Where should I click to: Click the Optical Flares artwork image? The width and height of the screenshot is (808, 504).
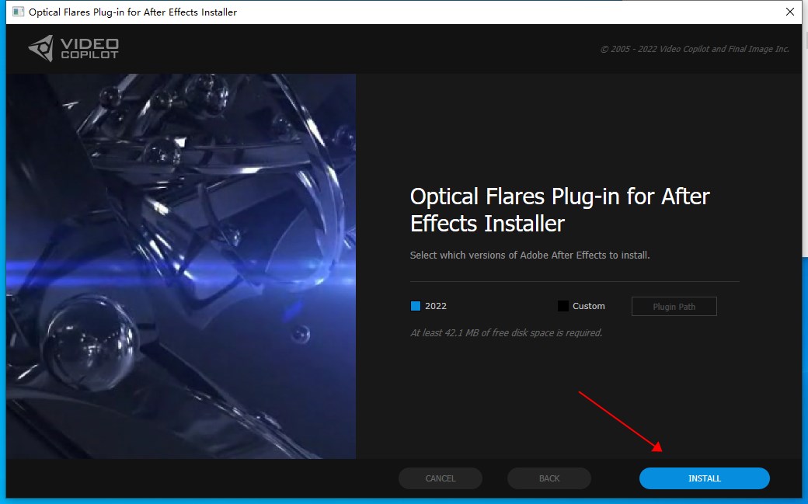(x=181, y=266)
